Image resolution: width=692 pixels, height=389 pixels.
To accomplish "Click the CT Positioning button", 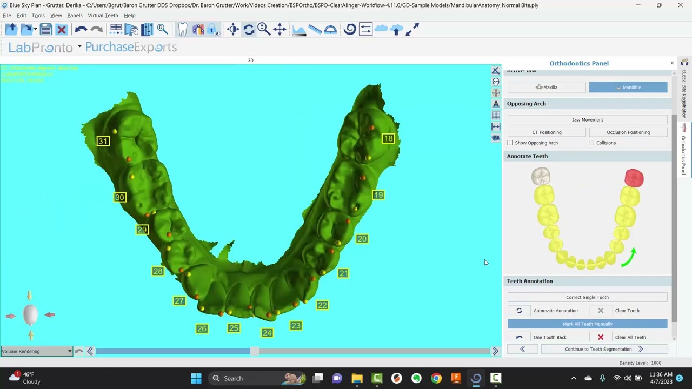I will tap(547, 132).
